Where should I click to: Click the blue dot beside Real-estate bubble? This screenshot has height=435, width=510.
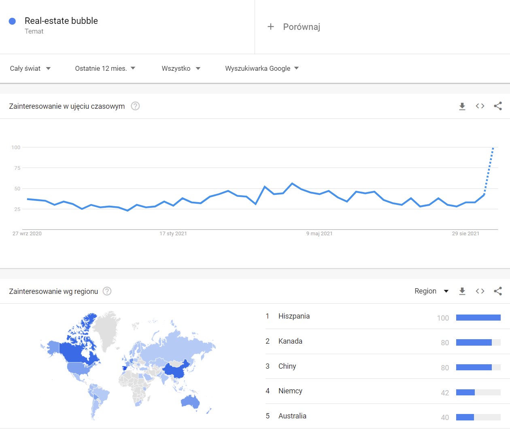tap(12, 21)
